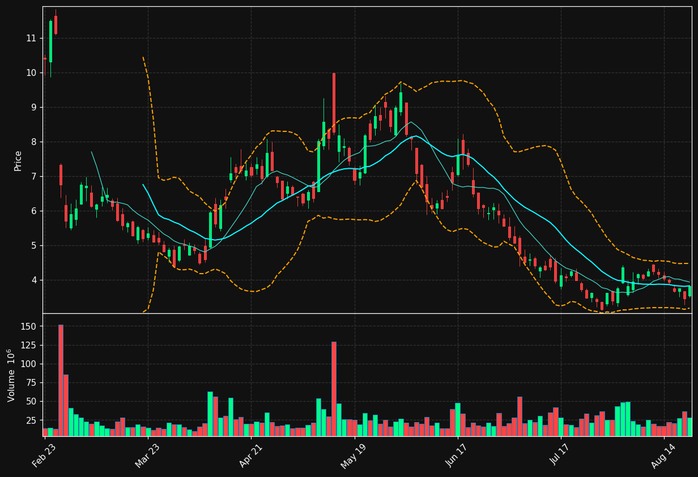Click the Mar 23 date label

(x=147, y=456)
